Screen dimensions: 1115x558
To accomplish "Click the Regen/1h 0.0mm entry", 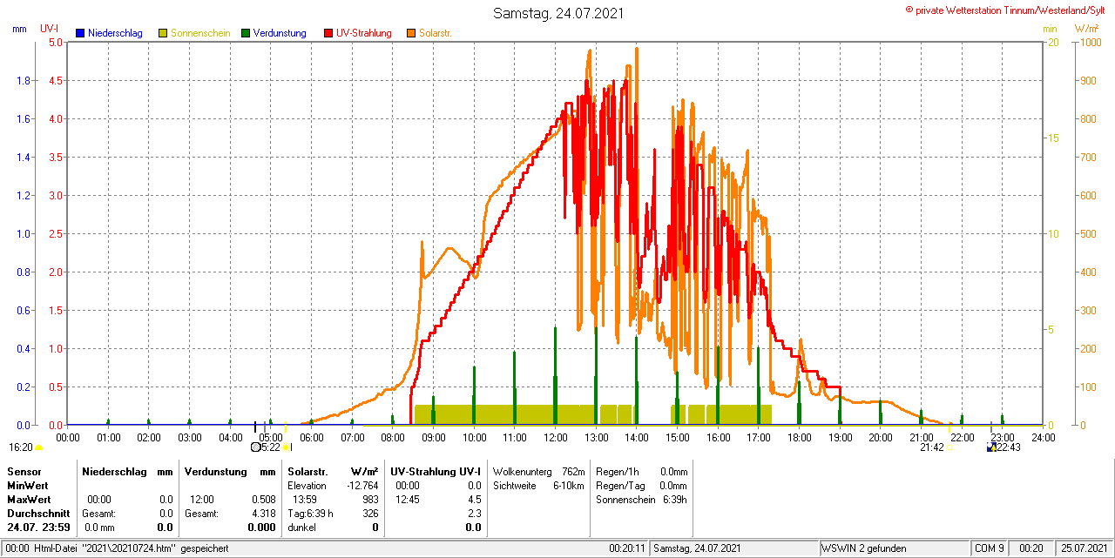I will click(642, 471).
